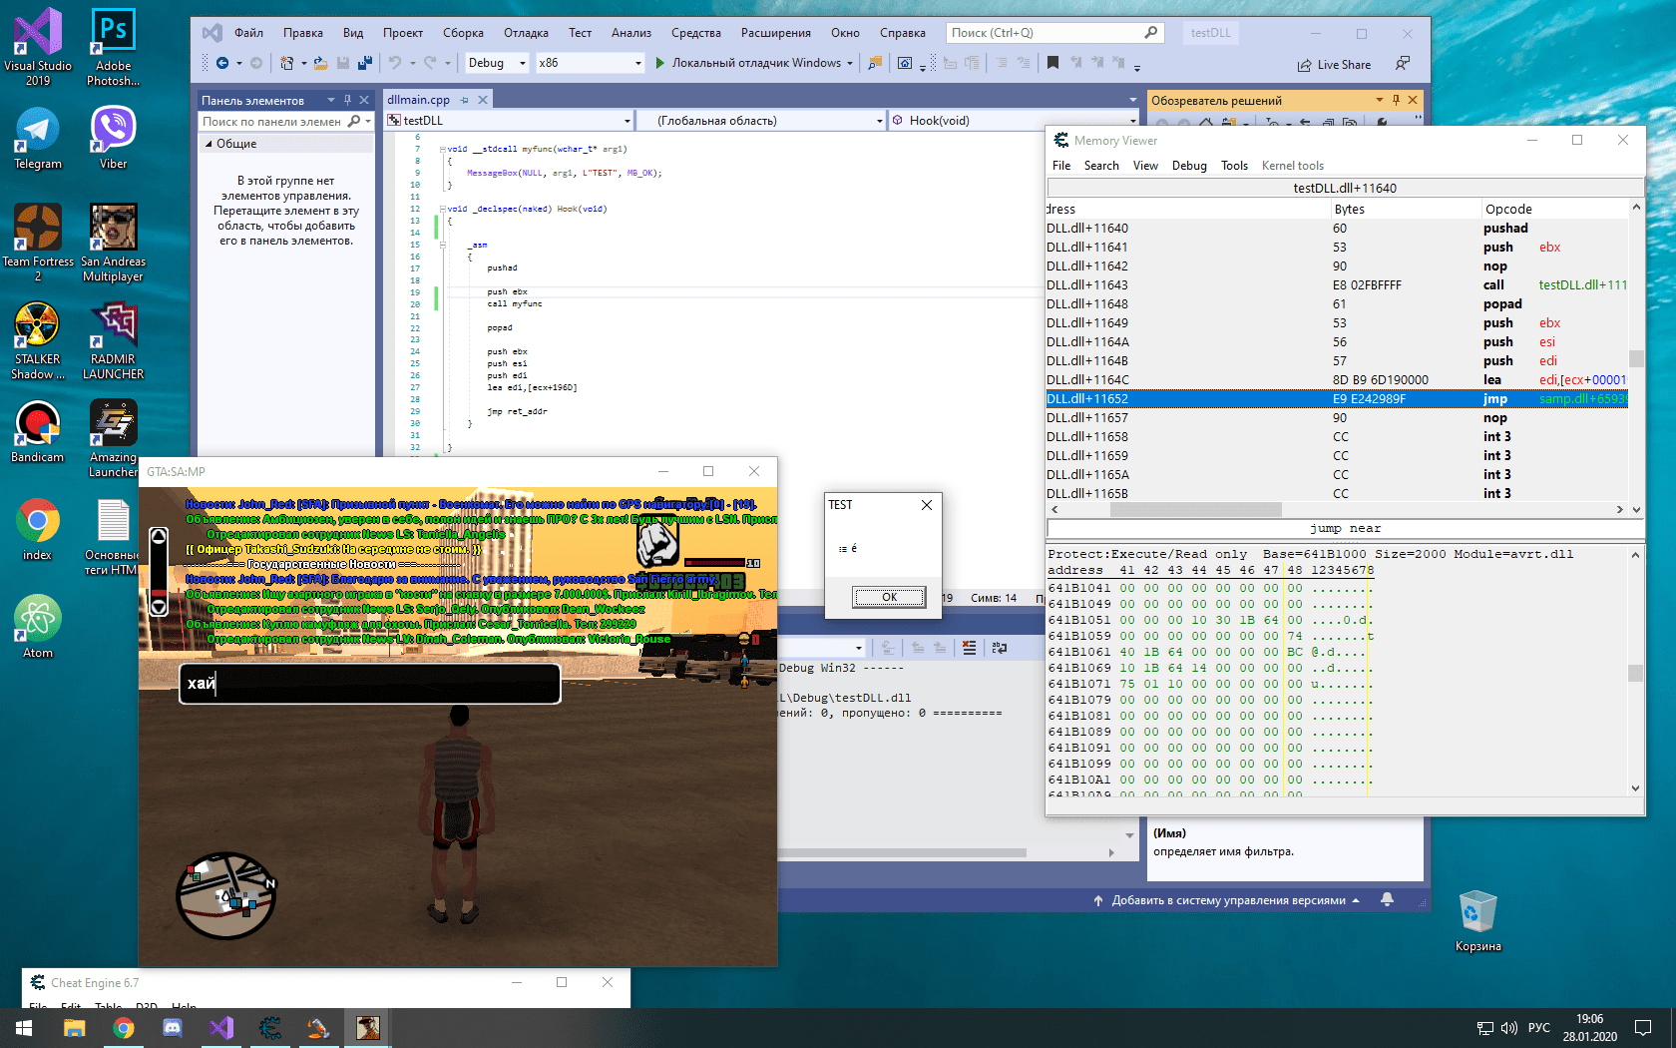This screenshot has width=1676, height=1048.
Task: Close the TEST message box
Action: tap(927, 505)
